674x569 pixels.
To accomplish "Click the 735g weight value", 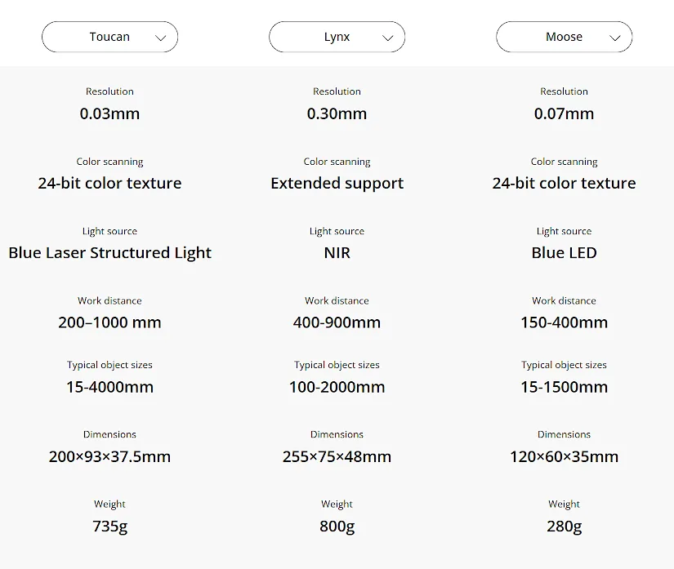I will pyautogui.click(x=109, y=527).
